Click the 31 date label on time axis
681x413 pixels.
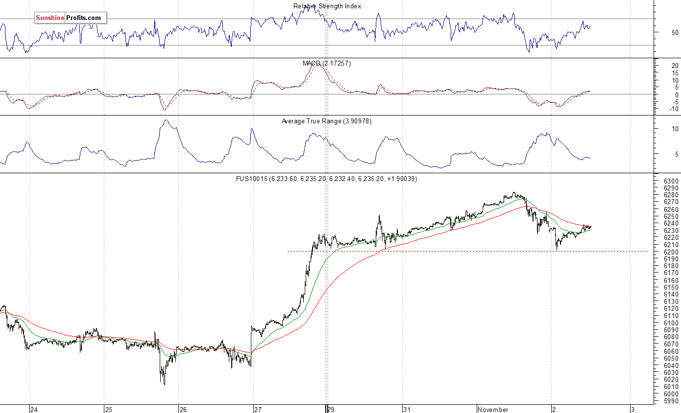coord(407,409)
